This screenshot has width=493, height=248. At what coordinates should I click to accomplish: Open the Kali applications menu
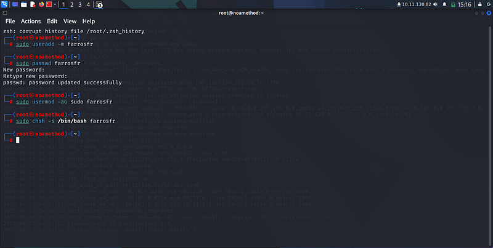pos(4,4)
